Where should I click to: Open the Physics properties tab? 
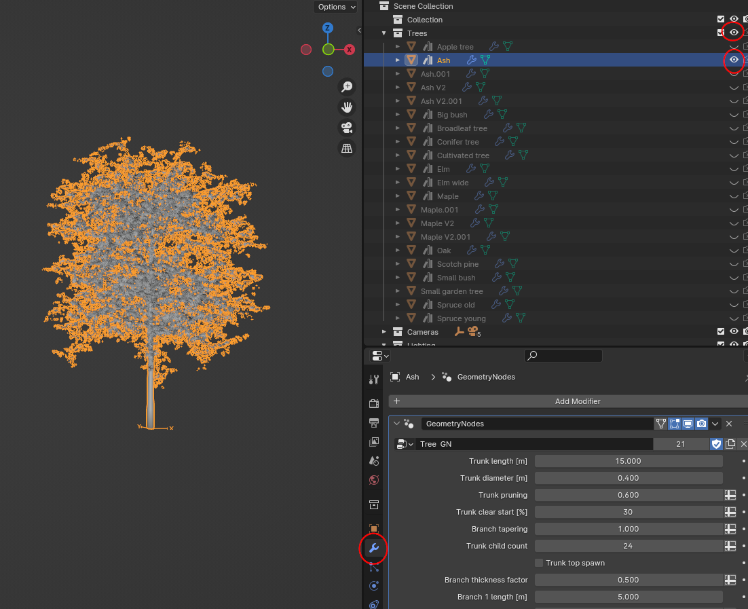click(x=374, y=586)
